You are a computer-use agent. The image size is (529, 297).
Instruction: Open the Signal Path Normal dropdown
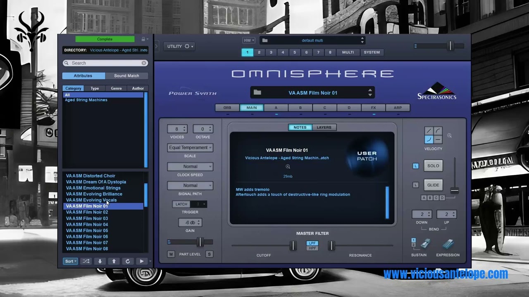190,186
